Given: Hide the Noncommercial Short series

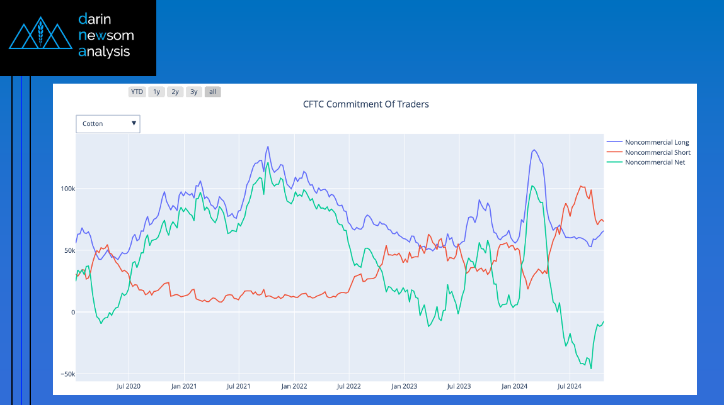Looking at the screenshot, I should point(657,152).
